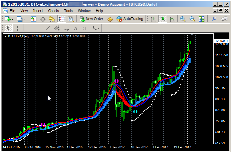This screenshot has width=231, height=152.
Task: Click the cyan buy arrow near 18 Jan
Action: pyautogui.click(x=135, y=112)
